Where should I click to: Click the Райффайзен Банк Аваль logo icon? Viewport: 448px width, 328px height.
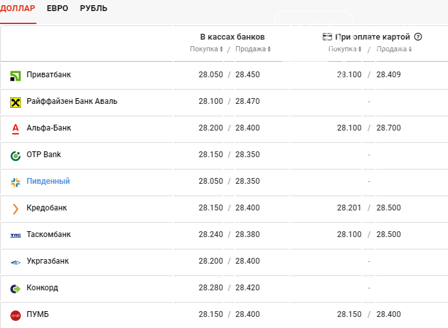16,103
